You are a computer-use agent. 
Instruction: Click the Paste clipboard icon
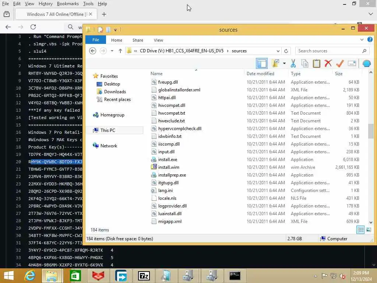pos(316,63)
